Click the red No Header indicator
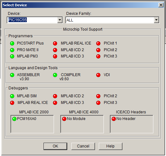Viewport: 166px width, 156px height. coord(114,119)
